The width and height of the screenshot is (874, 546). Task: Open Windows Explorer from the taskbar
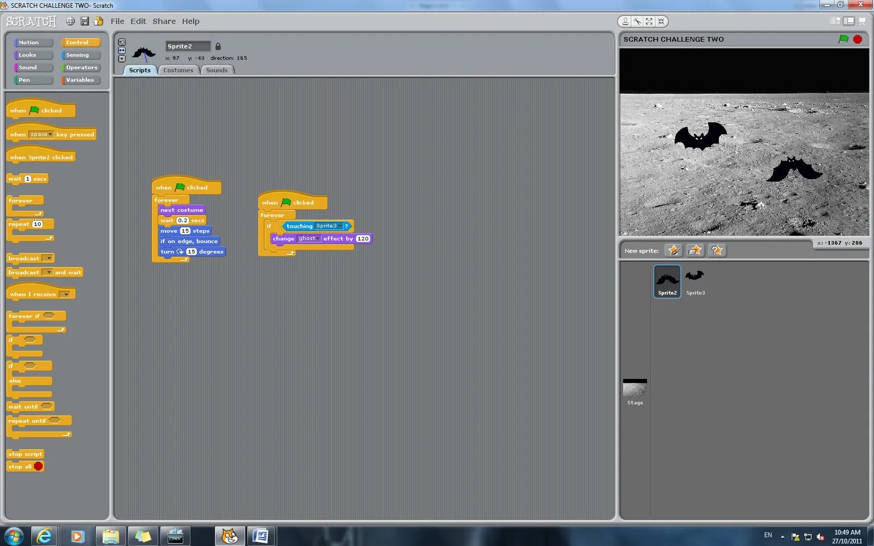110,536
